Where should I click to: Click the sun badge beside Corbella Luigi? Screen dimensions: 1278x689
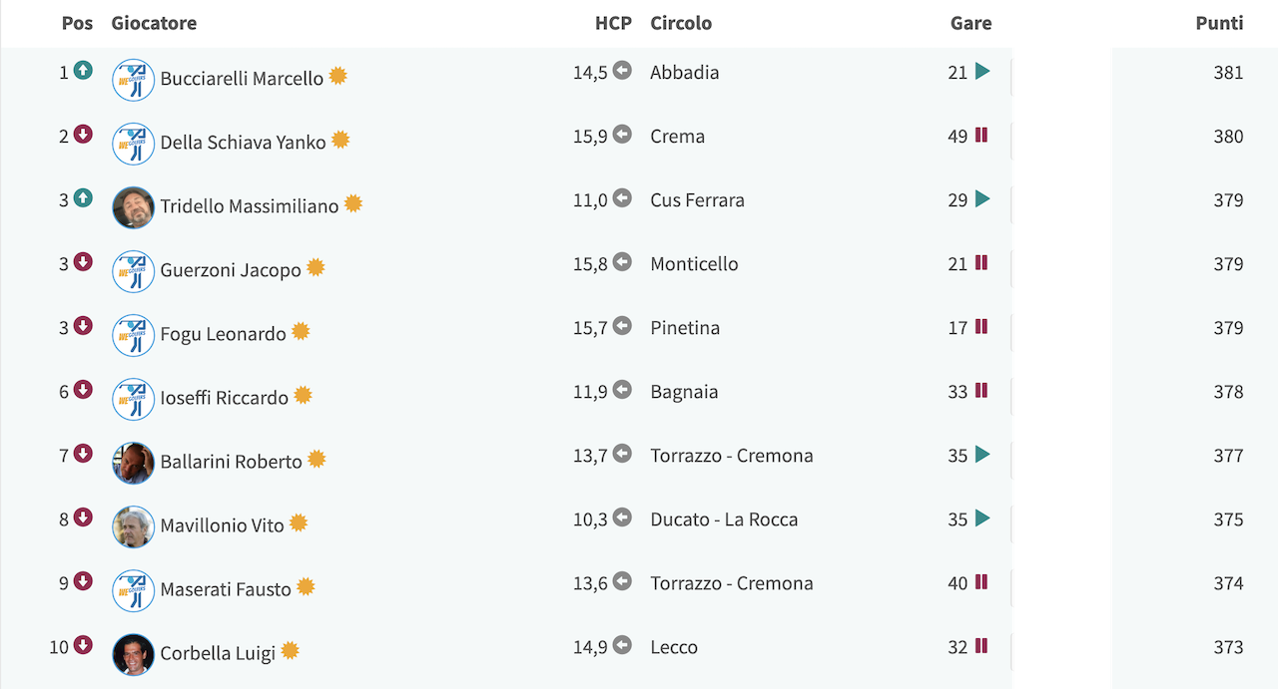coord(291,650)
